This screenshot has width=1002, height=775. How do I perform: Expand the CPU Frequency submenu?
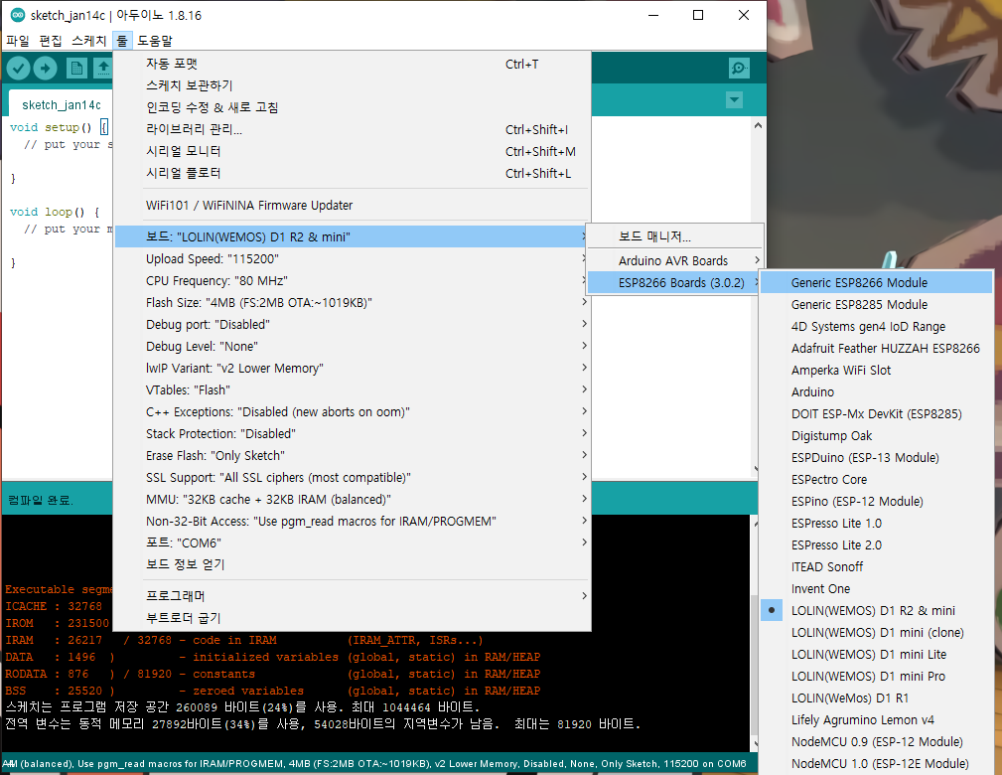point(353,281)
